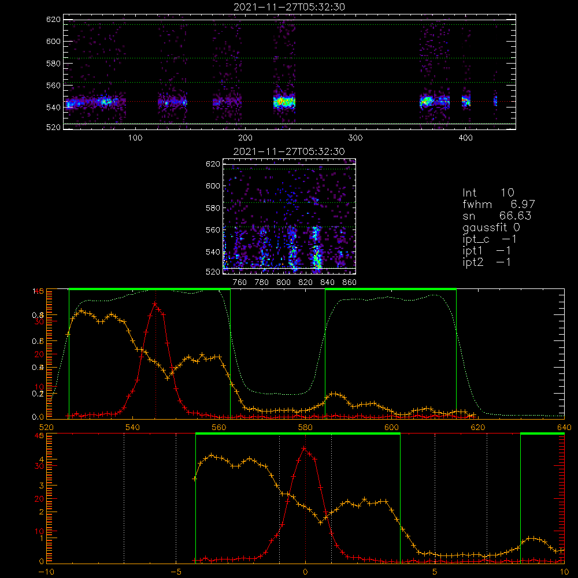Click x-axis label 760 under middle spectrogram
Image resolution: width=578 pixels, height=578 pixels.
click(240, 283)
